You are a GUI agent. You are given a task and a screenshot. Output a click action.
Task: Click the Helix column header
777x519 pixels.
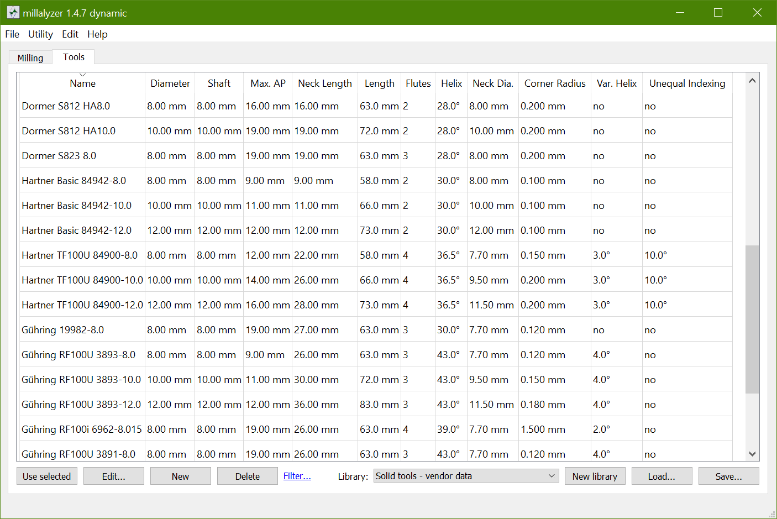pyautogui.click(x=452, y=83)
